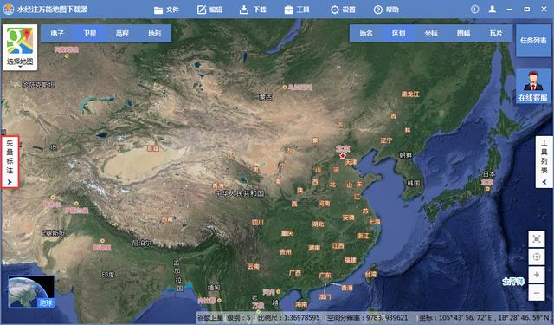Open the 任务列表 task list
The image size is (554, 325).
point(533,41)
